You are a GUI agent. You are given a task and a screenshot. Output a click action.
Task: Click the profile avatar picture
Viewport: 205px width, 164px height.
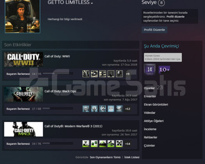point(23,16)
